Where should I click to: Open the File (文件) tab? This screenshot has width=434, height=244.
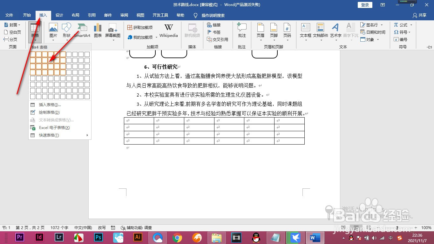pos(9,15)
